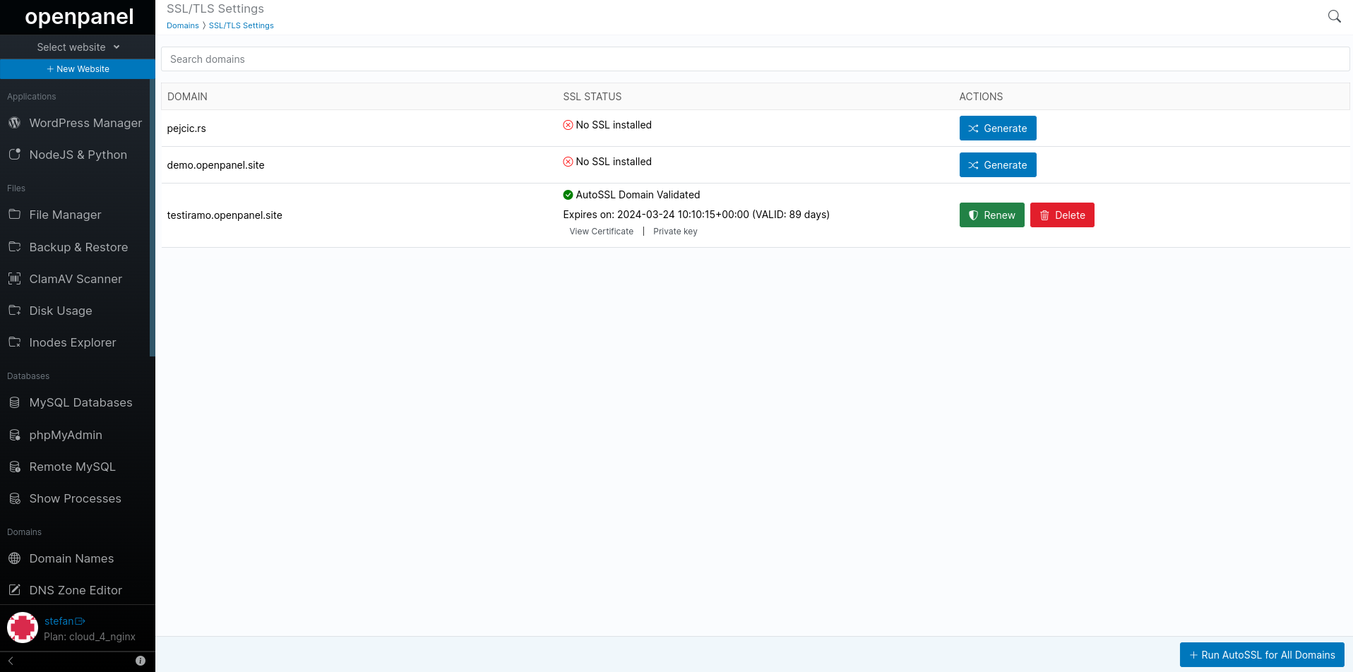
Task: Collapse the sidebar with the chevron
Action: point(11,661)
